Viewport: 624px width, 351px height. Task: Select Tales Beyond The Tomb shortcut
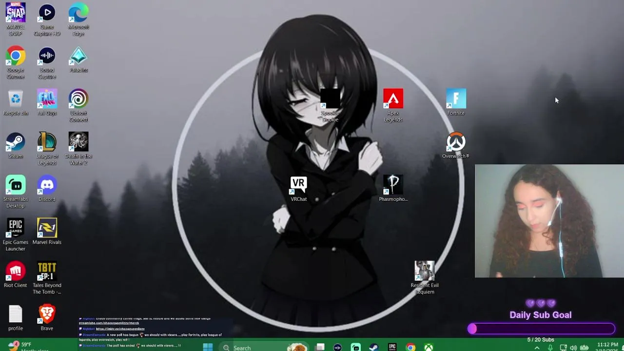(x=47, y=278)
